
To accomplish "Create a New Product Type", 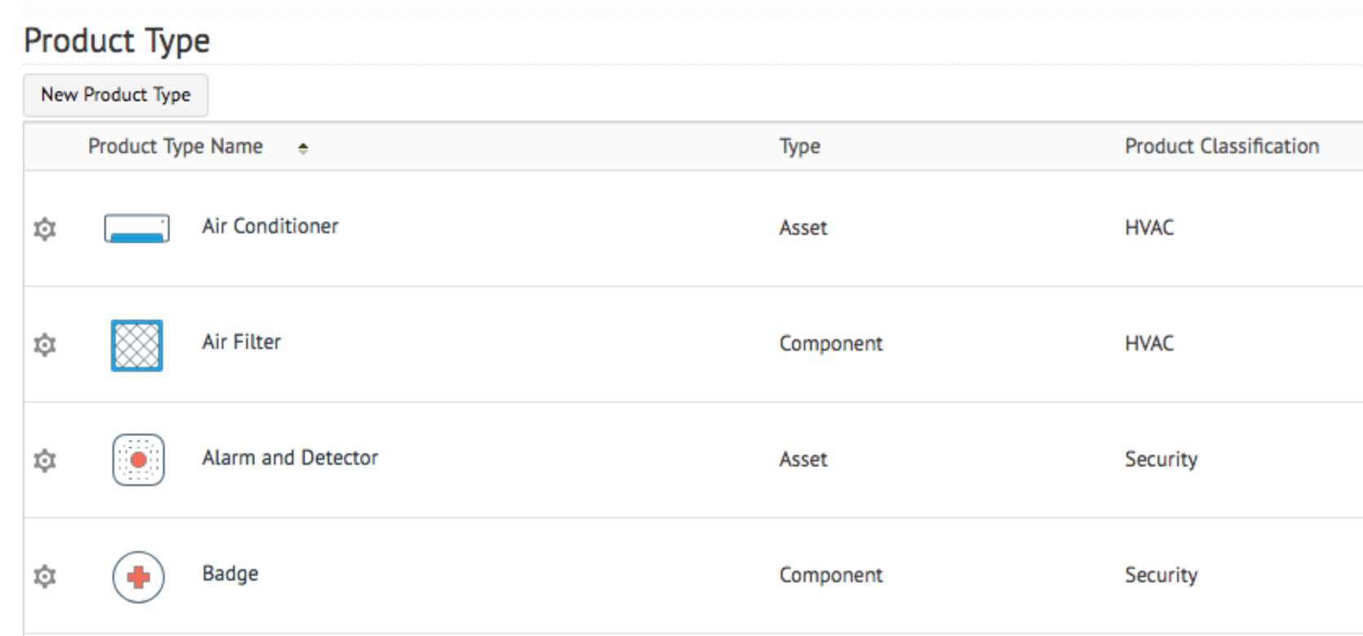I will (116, 95).
